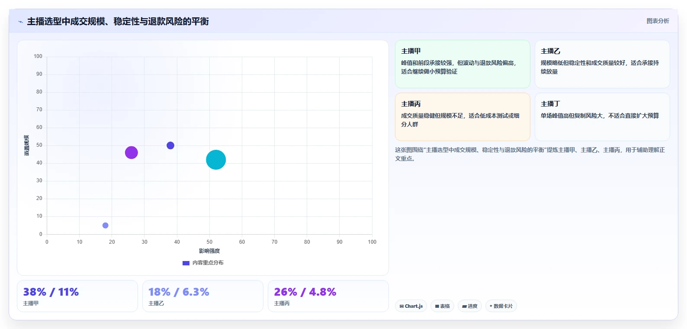
Task: Click the 26% / 4.8% metric value
Action: 305,292
